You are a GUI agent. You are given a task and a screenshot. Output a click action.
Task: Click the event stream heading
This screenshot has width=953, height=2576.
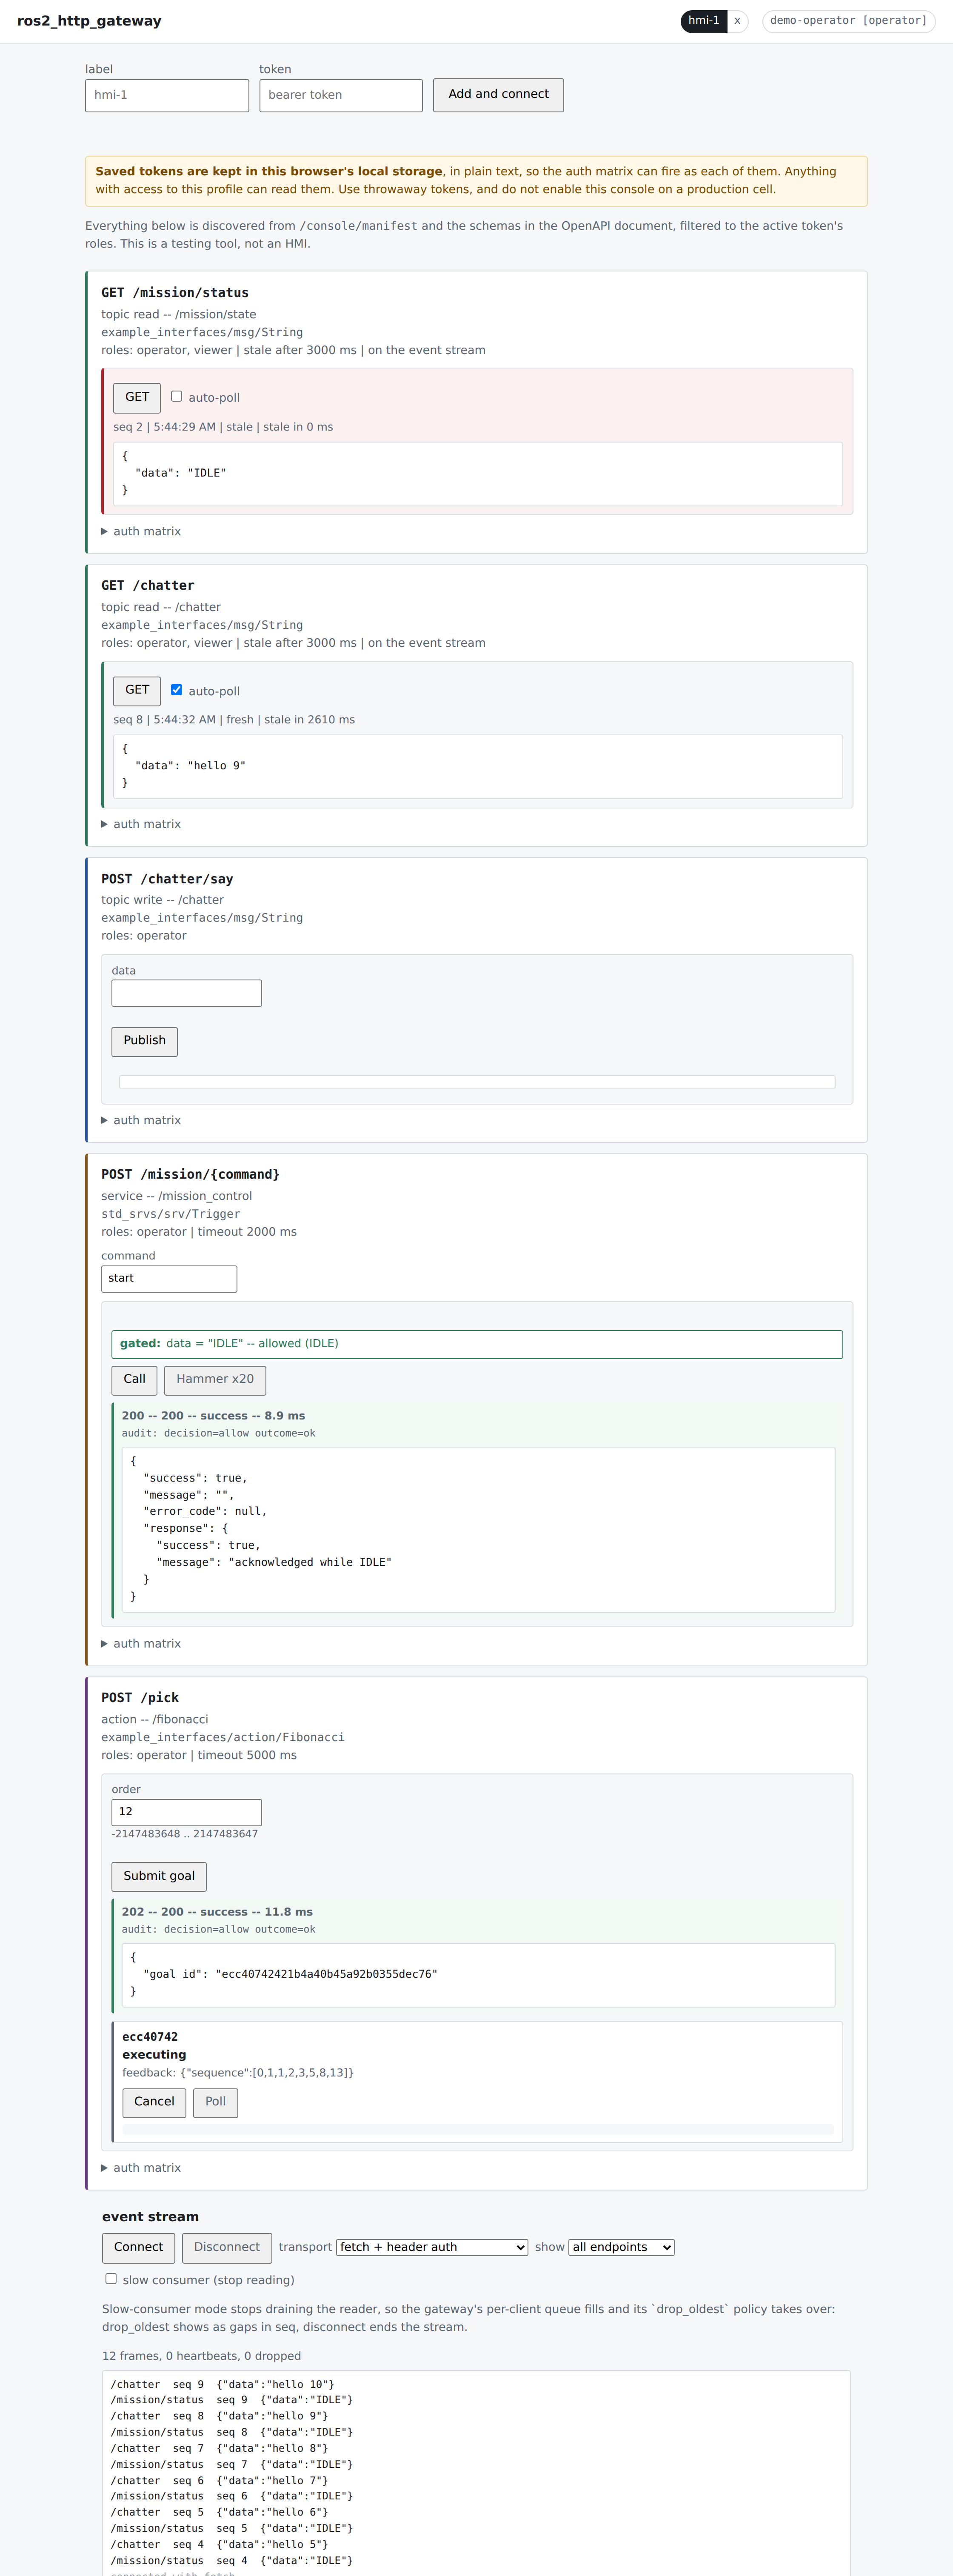tap(150, 2217)
